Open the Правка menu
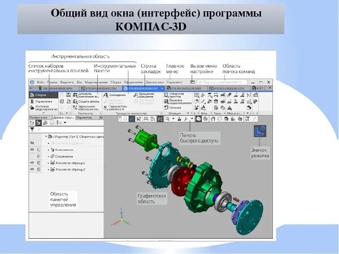 (52, 82)
